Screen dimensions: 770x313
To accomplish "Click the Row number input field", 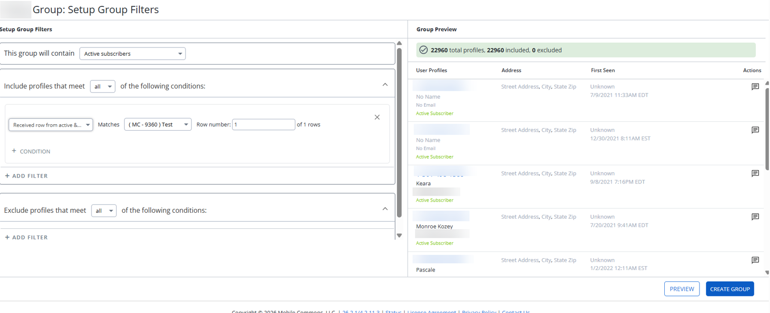I will [x=263, y=124].
